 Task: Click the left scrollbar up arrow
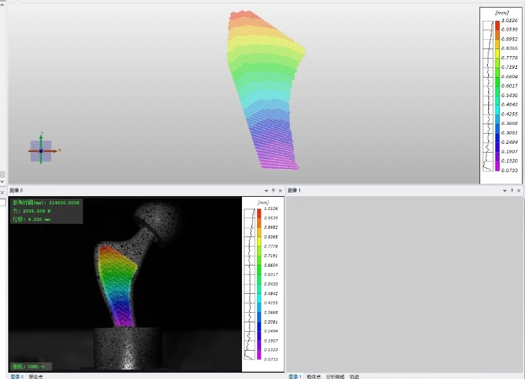tap(3, 4)
